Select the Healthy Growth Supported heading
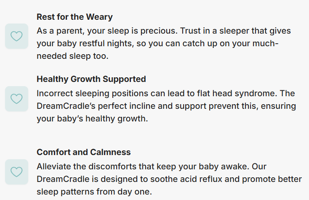The image size is (309, 200). coord(91,79)
